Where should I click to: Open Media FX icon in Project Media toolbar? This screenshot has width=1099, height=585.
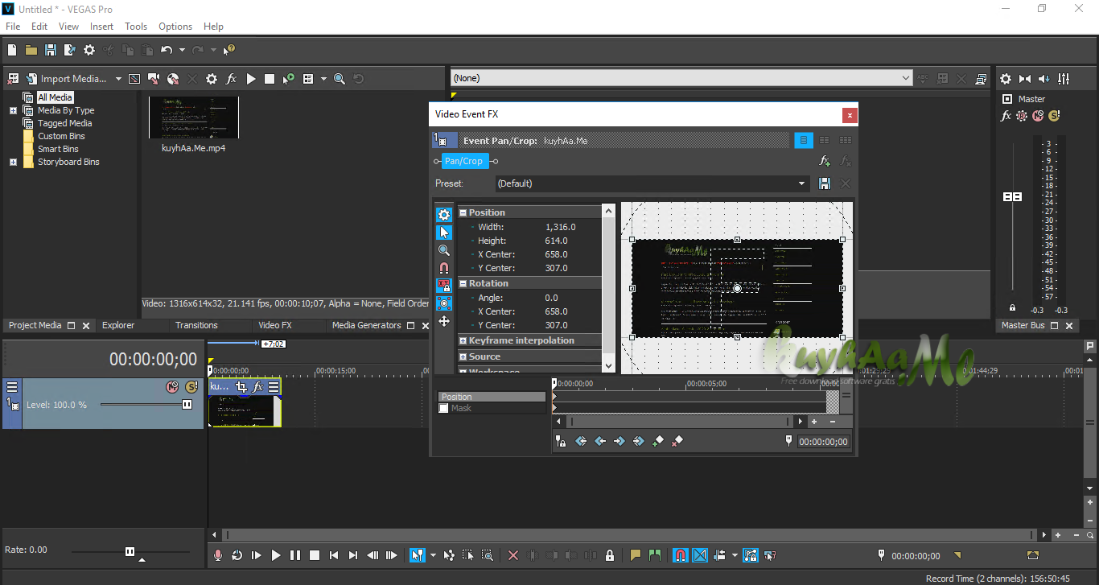click(x=231, y=79)
